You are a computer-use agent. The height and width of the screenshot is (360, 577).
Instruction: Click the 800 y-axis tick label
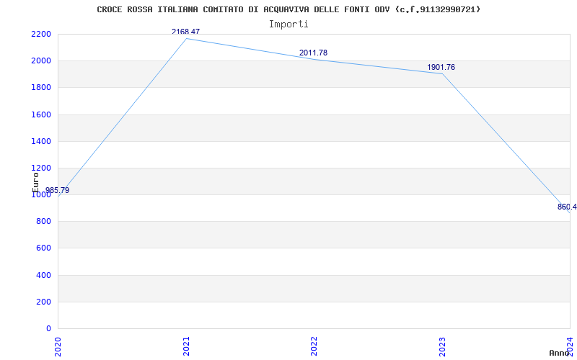[43, 222]
